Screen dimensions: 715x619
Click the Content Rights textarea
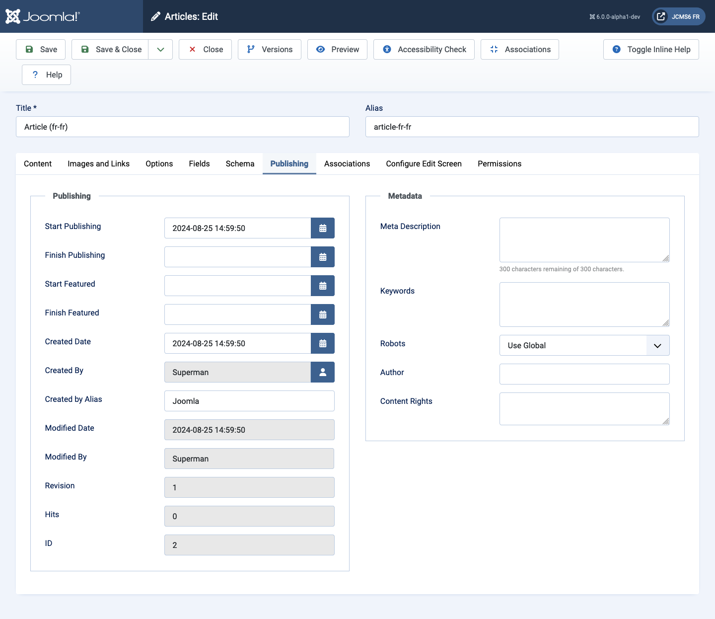point(584,409)
